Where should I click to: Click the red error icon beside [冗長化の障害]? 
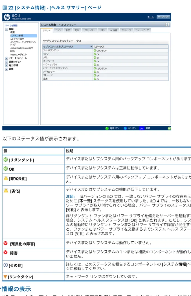6,243
